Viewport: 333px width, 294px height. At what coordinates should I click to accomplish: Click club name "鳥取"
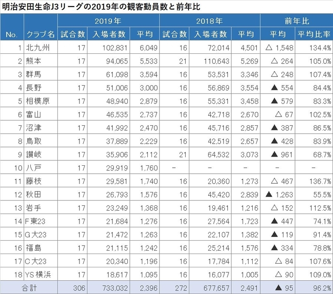tap(34, 141)
